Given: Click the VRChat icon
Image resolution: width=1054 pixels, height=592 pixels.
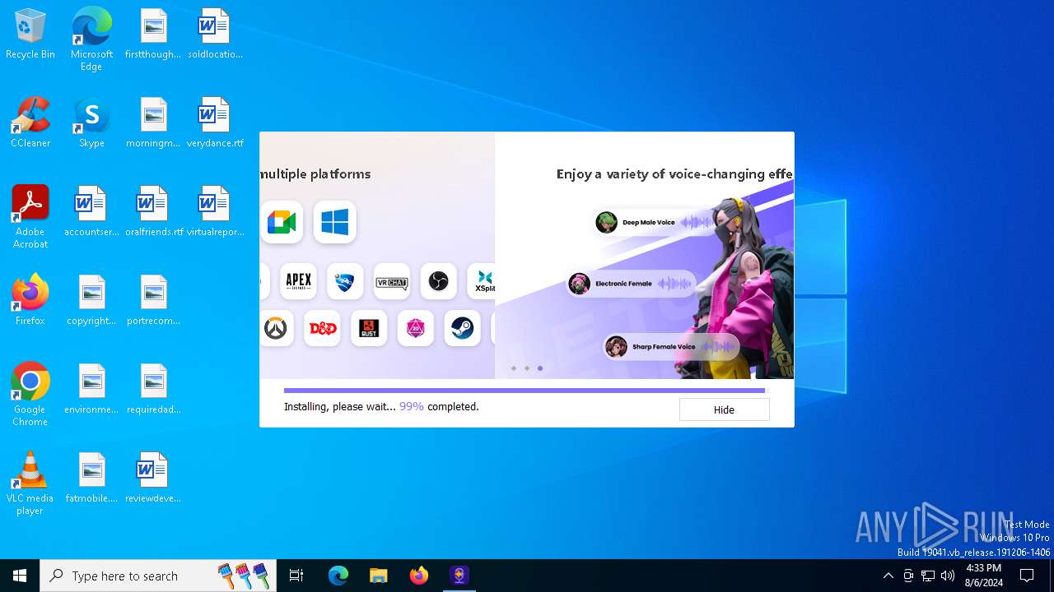Looking at the screenshot, I should pyautogui.click(x=392, y=281).
